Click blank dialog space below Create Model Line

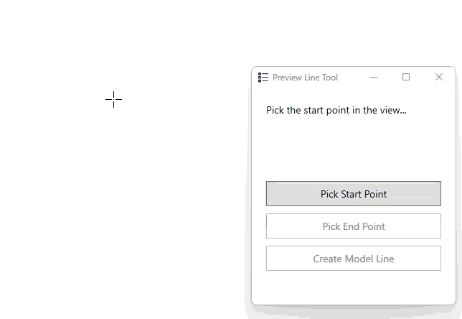(353, 287)
